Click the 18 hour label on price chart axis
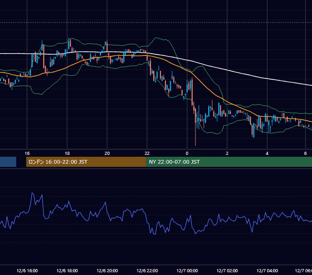Viewport: 312px width, 275px height. [67, 153]
